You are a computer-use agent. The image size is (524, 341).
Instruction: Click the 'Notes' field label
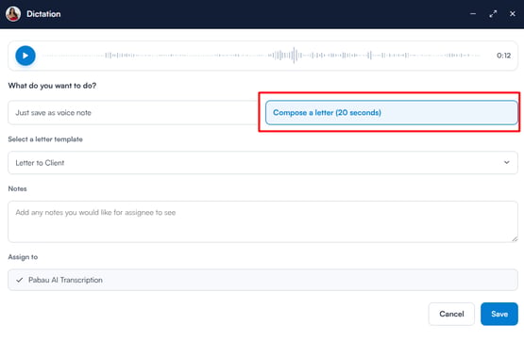(x=17, y=188)
